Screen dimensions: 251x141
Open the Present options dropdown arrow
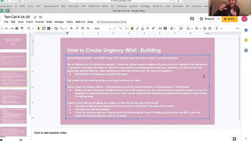click(x=218, y=19)
